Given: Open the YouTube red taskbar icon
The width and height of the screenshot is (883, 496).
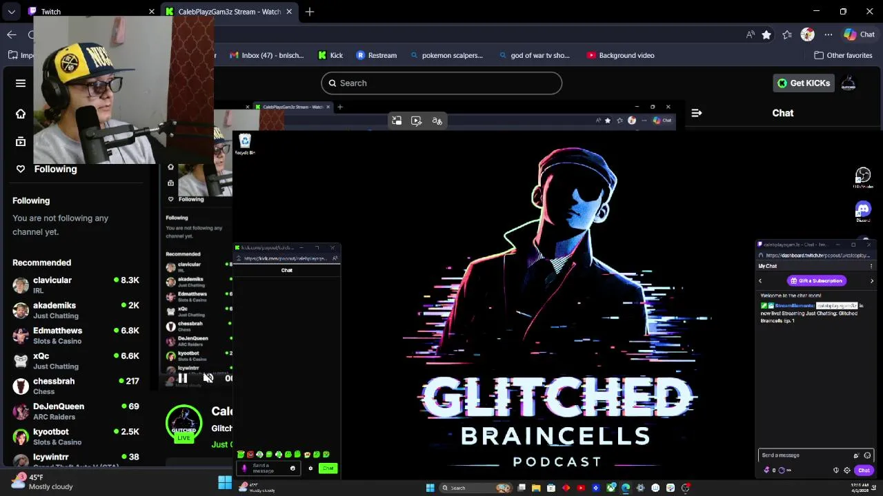Looking at the screenshot, I should tap(581, 488).
